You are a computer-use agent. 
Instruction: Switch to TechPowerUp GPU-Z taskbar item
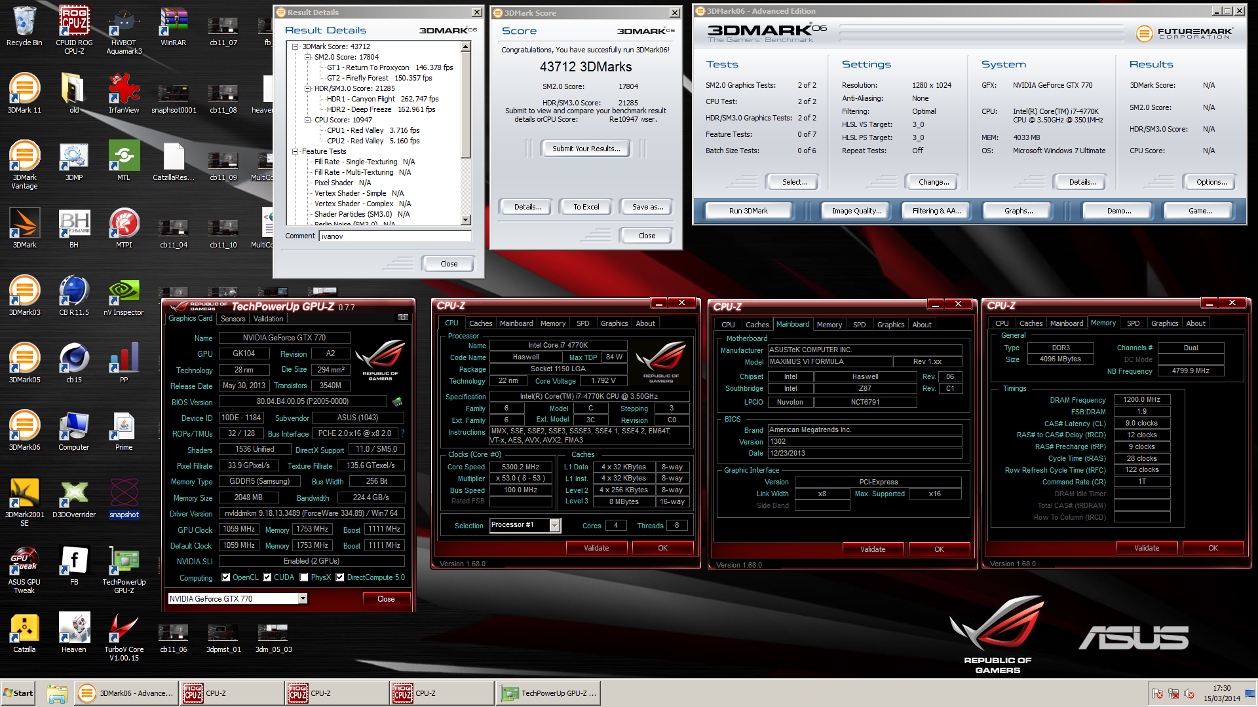(549, 693)
